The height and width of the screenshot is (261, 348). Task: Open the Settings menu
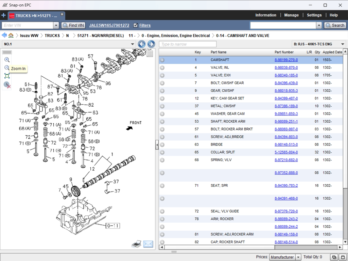point(314,15)
